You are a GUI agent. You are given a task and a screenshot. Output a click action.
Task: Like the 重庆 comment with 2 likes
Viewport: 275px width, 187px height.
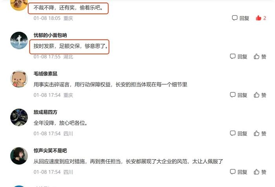tap(260, 18)
